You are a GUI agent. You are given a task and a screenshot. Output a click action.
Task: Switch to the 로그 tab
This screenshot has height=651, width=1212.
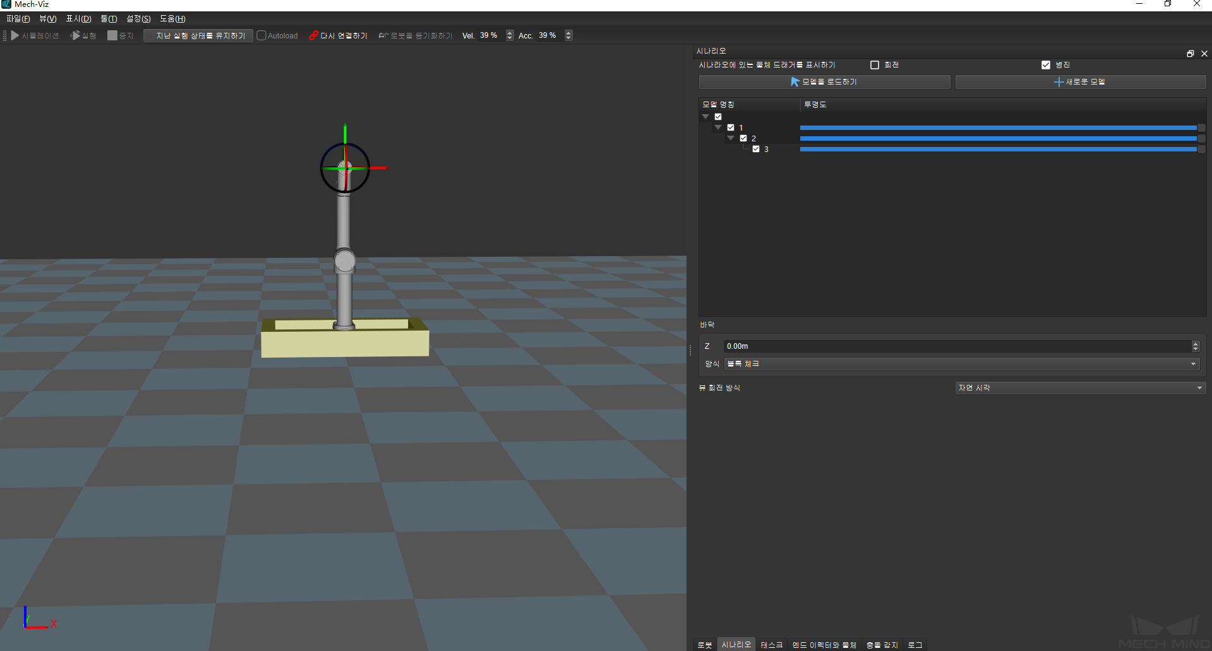[915, 645]
